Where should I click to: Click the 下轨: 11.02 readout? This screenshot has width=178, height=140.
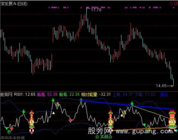click(x=145, y=94)
